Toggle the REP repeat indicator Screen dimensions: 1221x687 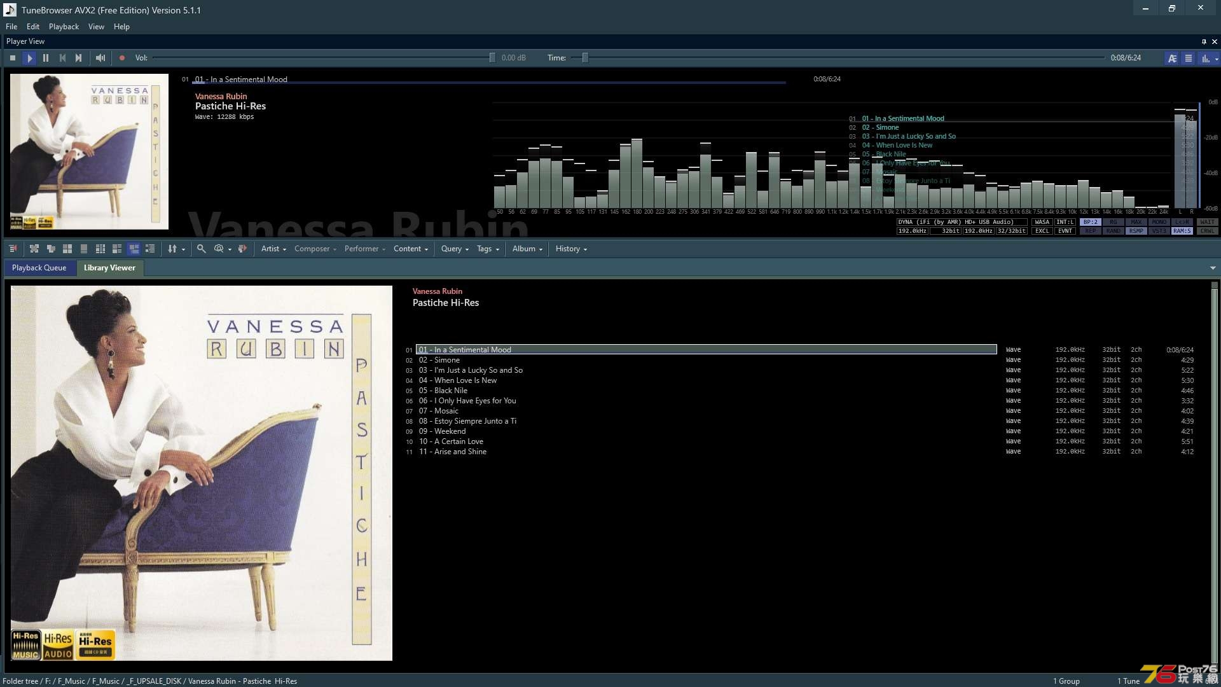1090,231
